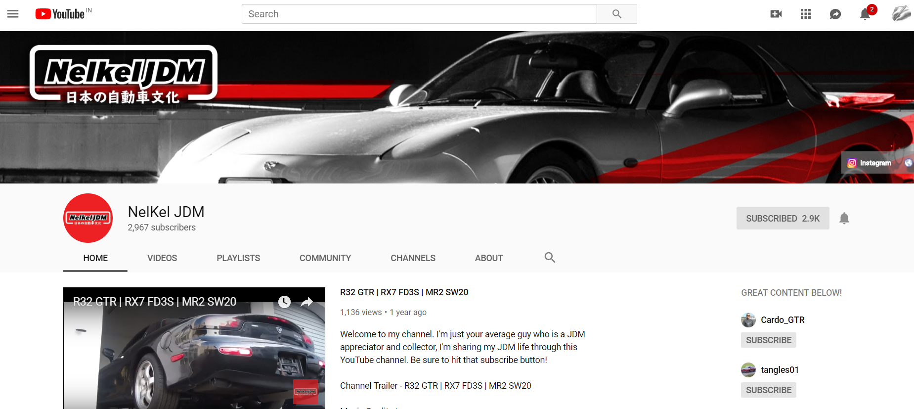Play the channel trailer video
Viewport: 914px width, 409px height.
[x=194, y=348]
